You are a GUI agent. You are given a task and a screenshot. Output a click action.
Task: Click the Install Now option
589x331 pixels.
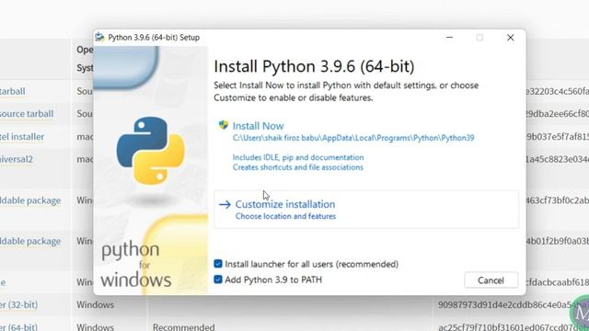click(258, 126)
